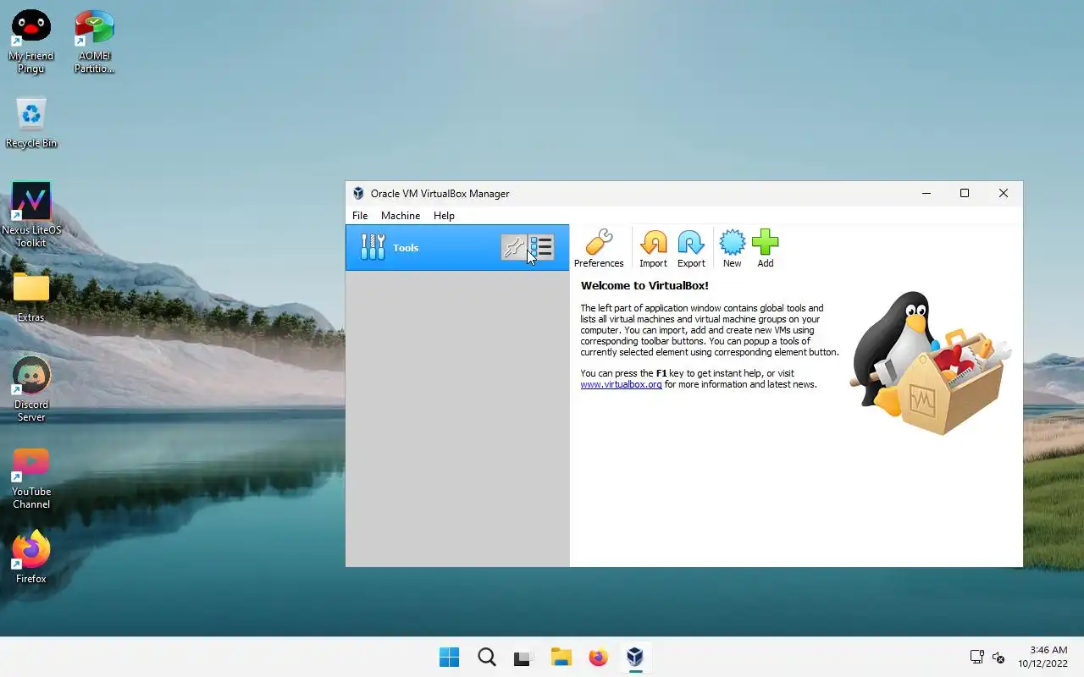Select the Tools item in left pane
The image size is (1084, 677).
pyautogui.click(x=457, y=247)
